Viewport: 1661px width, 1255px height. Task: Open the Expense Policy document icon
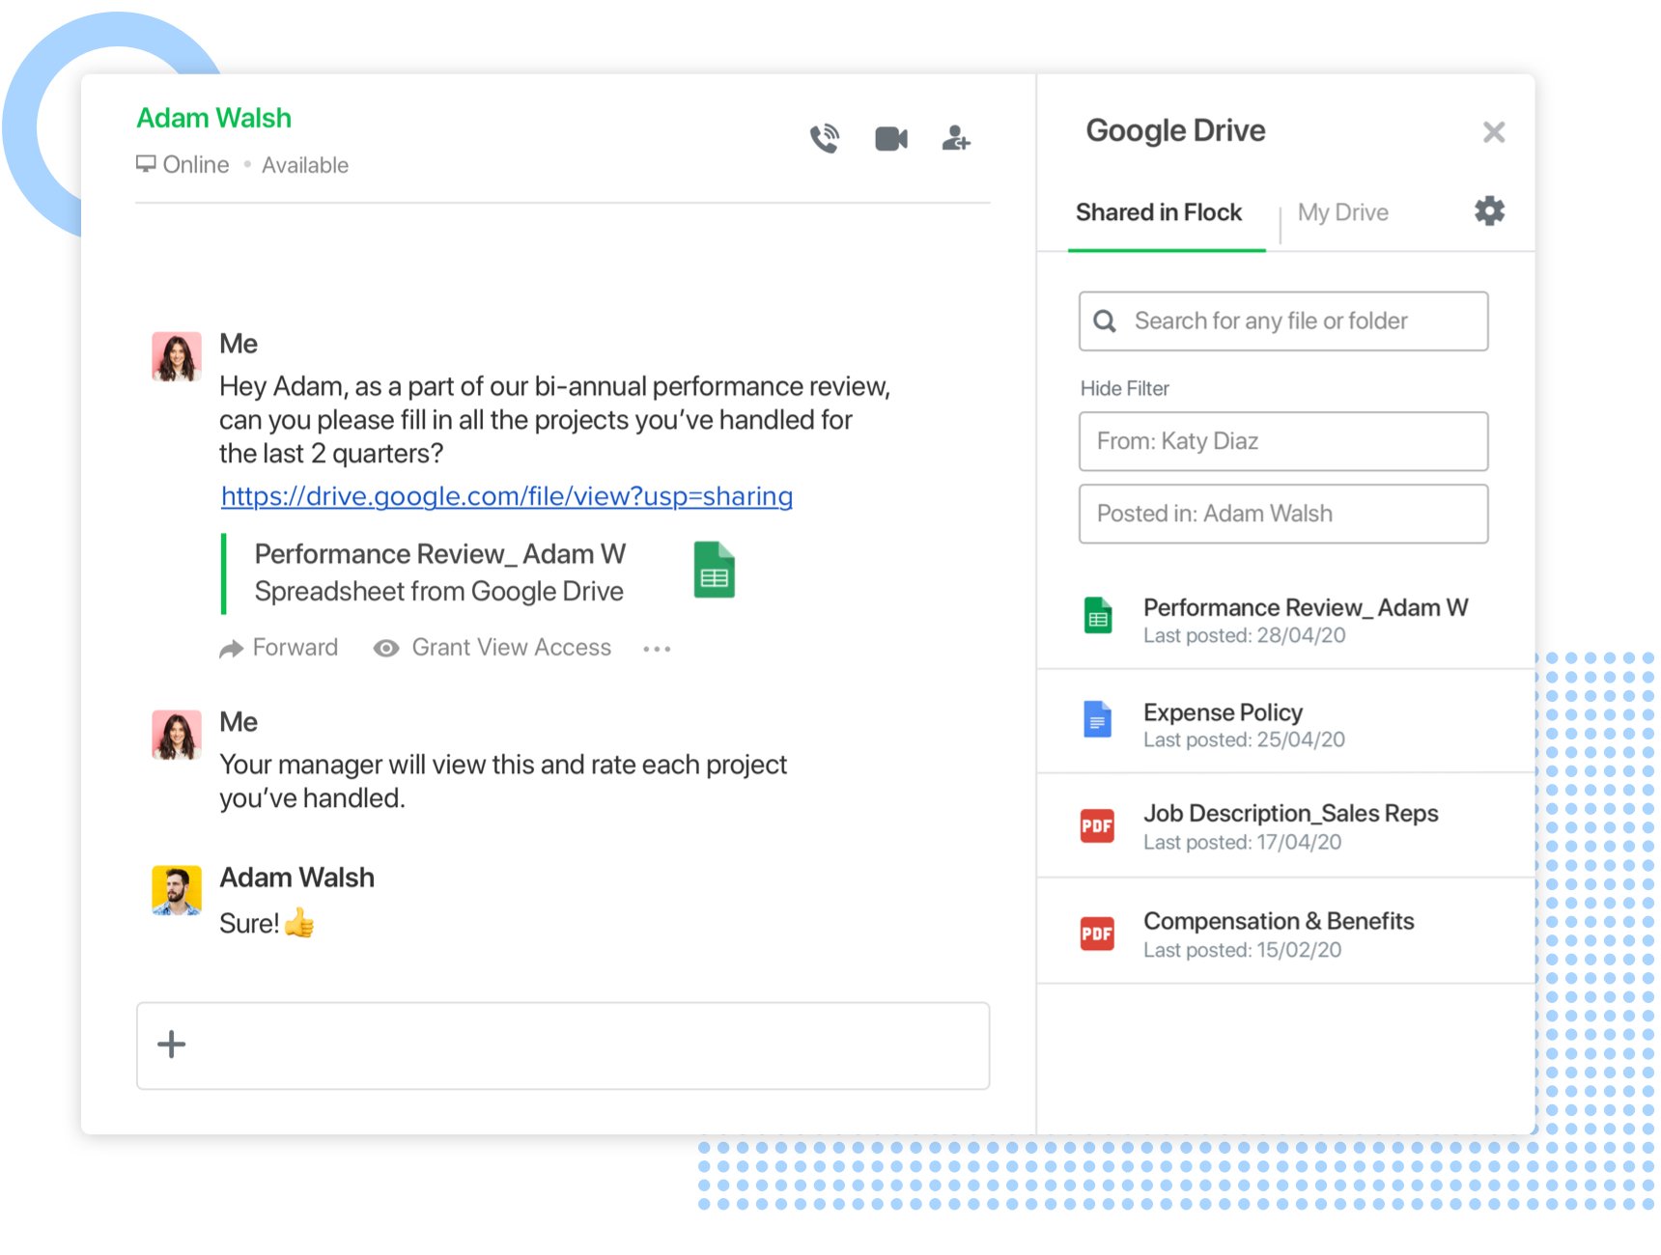[1097, 718]
